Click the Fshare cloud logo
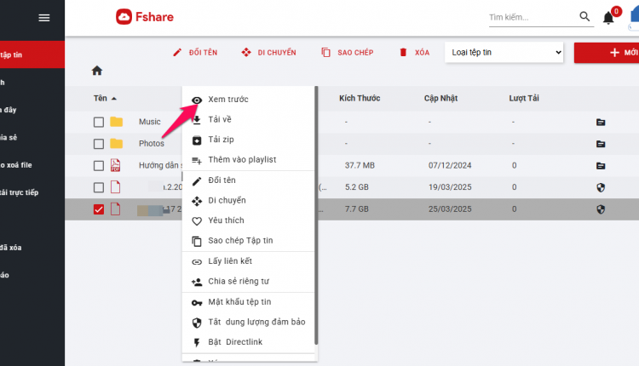Image resolution: width=639 pixels, height=366 pixels. click(x=124, y=17)
